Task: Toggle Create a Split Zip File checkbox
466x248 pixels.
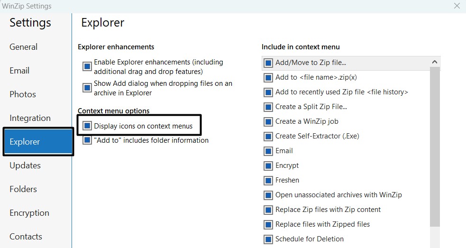Action: point(268,107)
